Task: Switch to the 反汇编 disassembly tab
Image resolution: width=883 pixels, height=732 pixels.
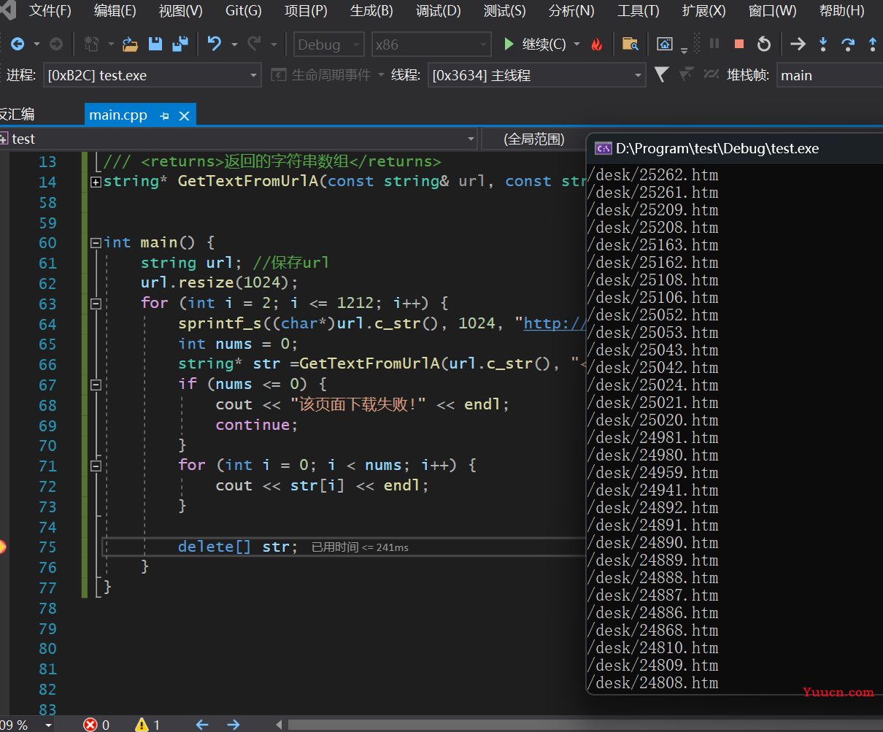Action: tap(18, 115)
